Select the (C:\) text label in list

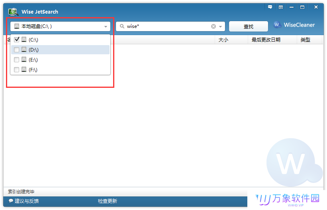click(x=33, y=40)
